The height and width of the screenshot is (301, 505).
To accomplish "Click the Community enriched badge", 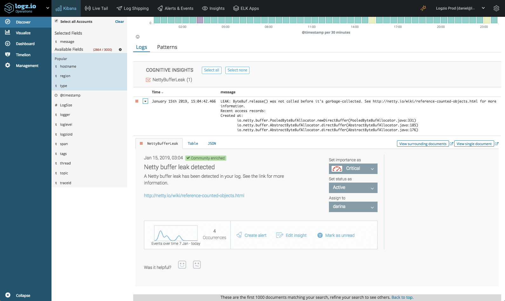I will click(206, 158).
